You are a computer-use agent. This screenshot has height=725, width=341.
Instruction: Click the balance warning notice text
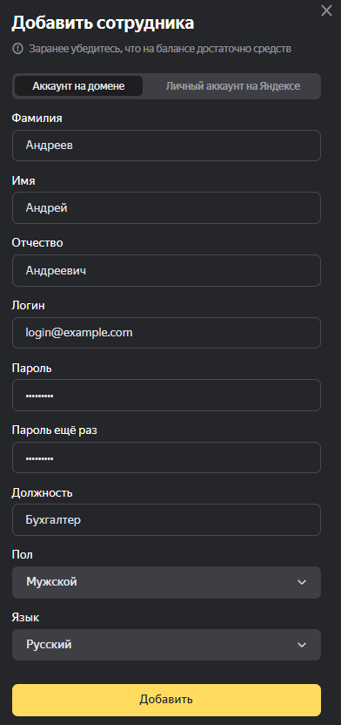point(160,49)
